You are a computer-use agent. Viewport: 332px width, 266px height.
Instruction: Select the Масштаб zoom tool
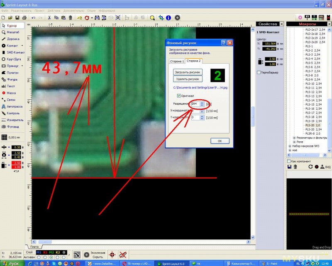pyautogui.click(x=13, y=32)
